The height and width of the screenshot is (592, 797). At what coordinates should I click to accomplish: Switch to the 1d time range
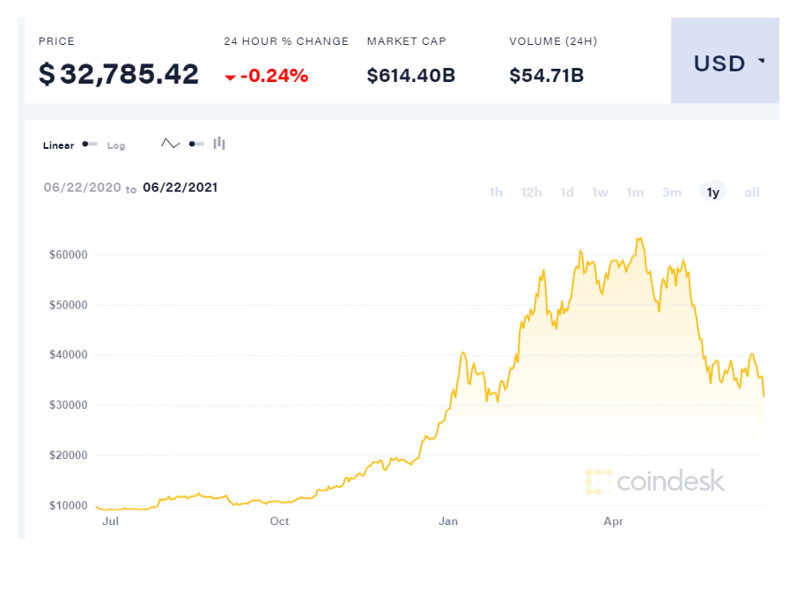[x=567, y=192]
